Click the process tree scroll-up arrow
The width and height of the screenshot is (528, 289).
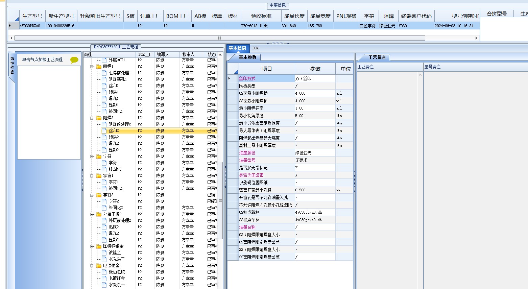(x=220, y=54)
